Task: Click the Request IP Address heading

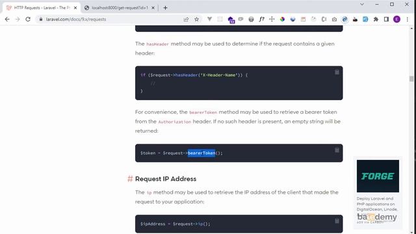Action: pyautogui.click(x=166, y=179)
